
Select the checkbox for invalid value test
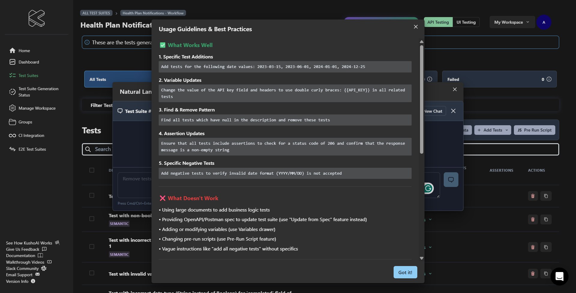(x=92, y=273)
